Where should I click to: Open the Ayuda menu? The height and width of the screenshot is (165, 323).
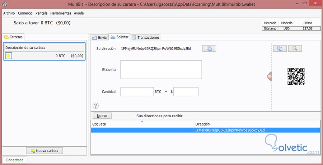coord(79,13)
